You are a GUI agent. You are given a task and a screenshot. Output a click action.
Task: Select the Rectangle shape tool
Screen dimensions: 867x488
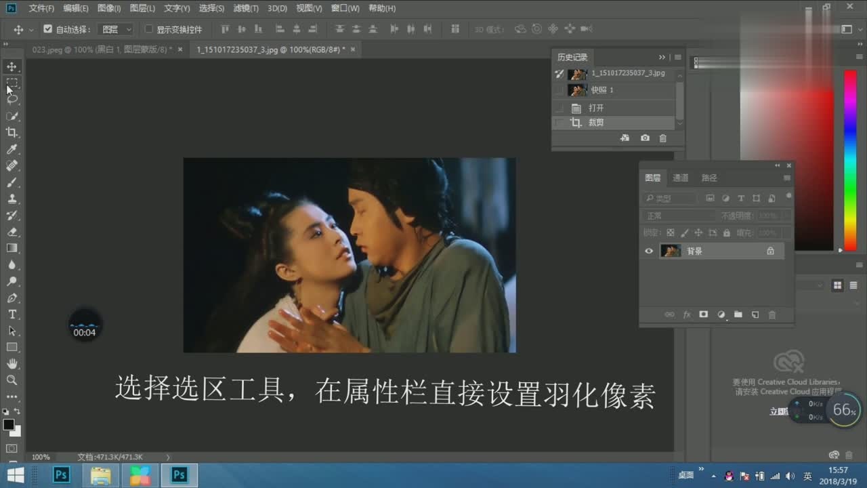click(12, 347)
